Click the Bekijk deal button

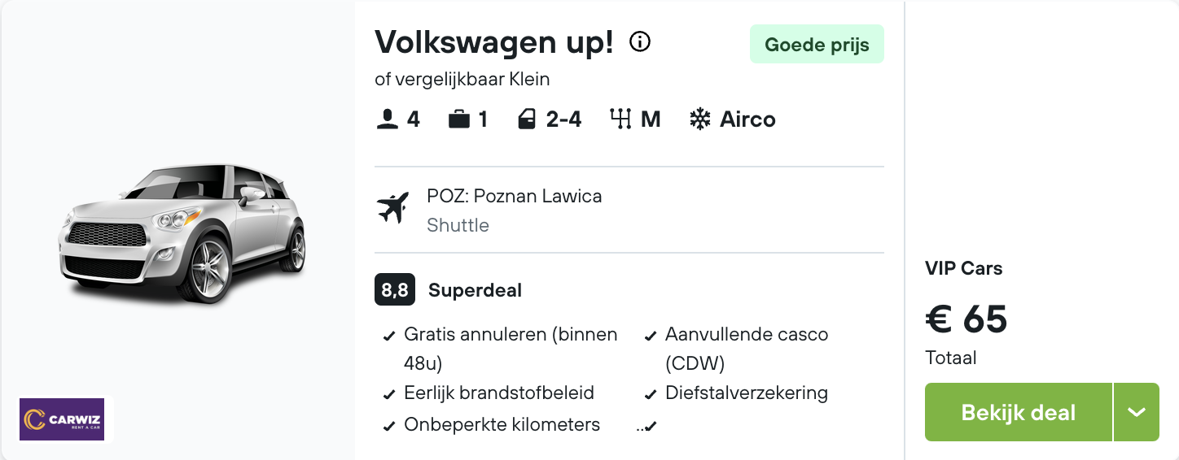pyautogui.click(x=1019, y=412)
